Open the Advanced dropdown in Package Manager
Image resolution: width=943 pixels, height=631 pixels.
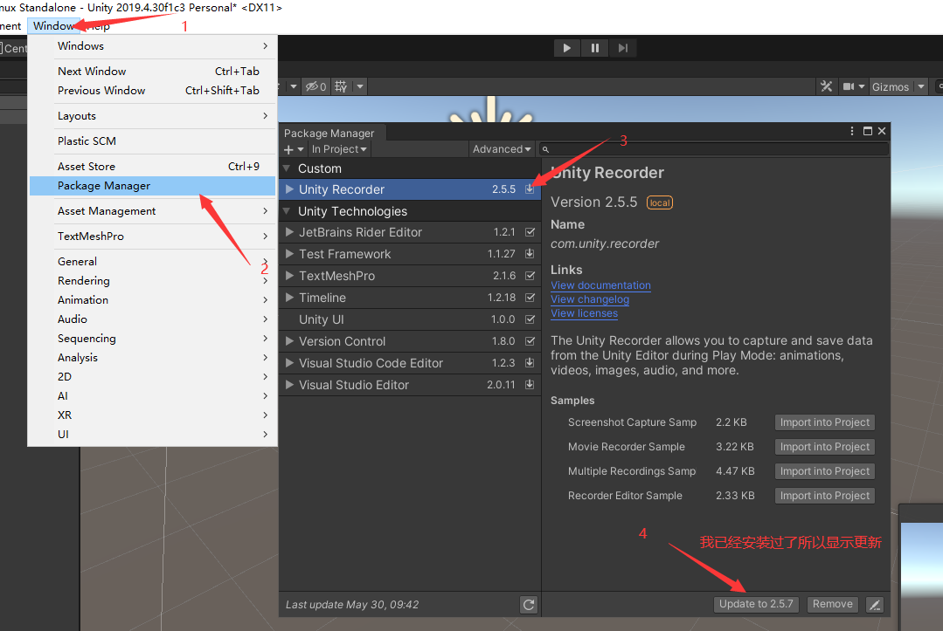point(502,149)
